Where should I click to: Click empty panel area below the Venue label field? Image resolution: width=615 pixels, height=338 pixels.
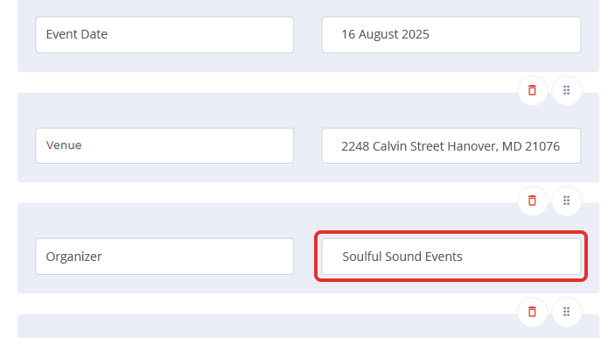tap(164, 173)
